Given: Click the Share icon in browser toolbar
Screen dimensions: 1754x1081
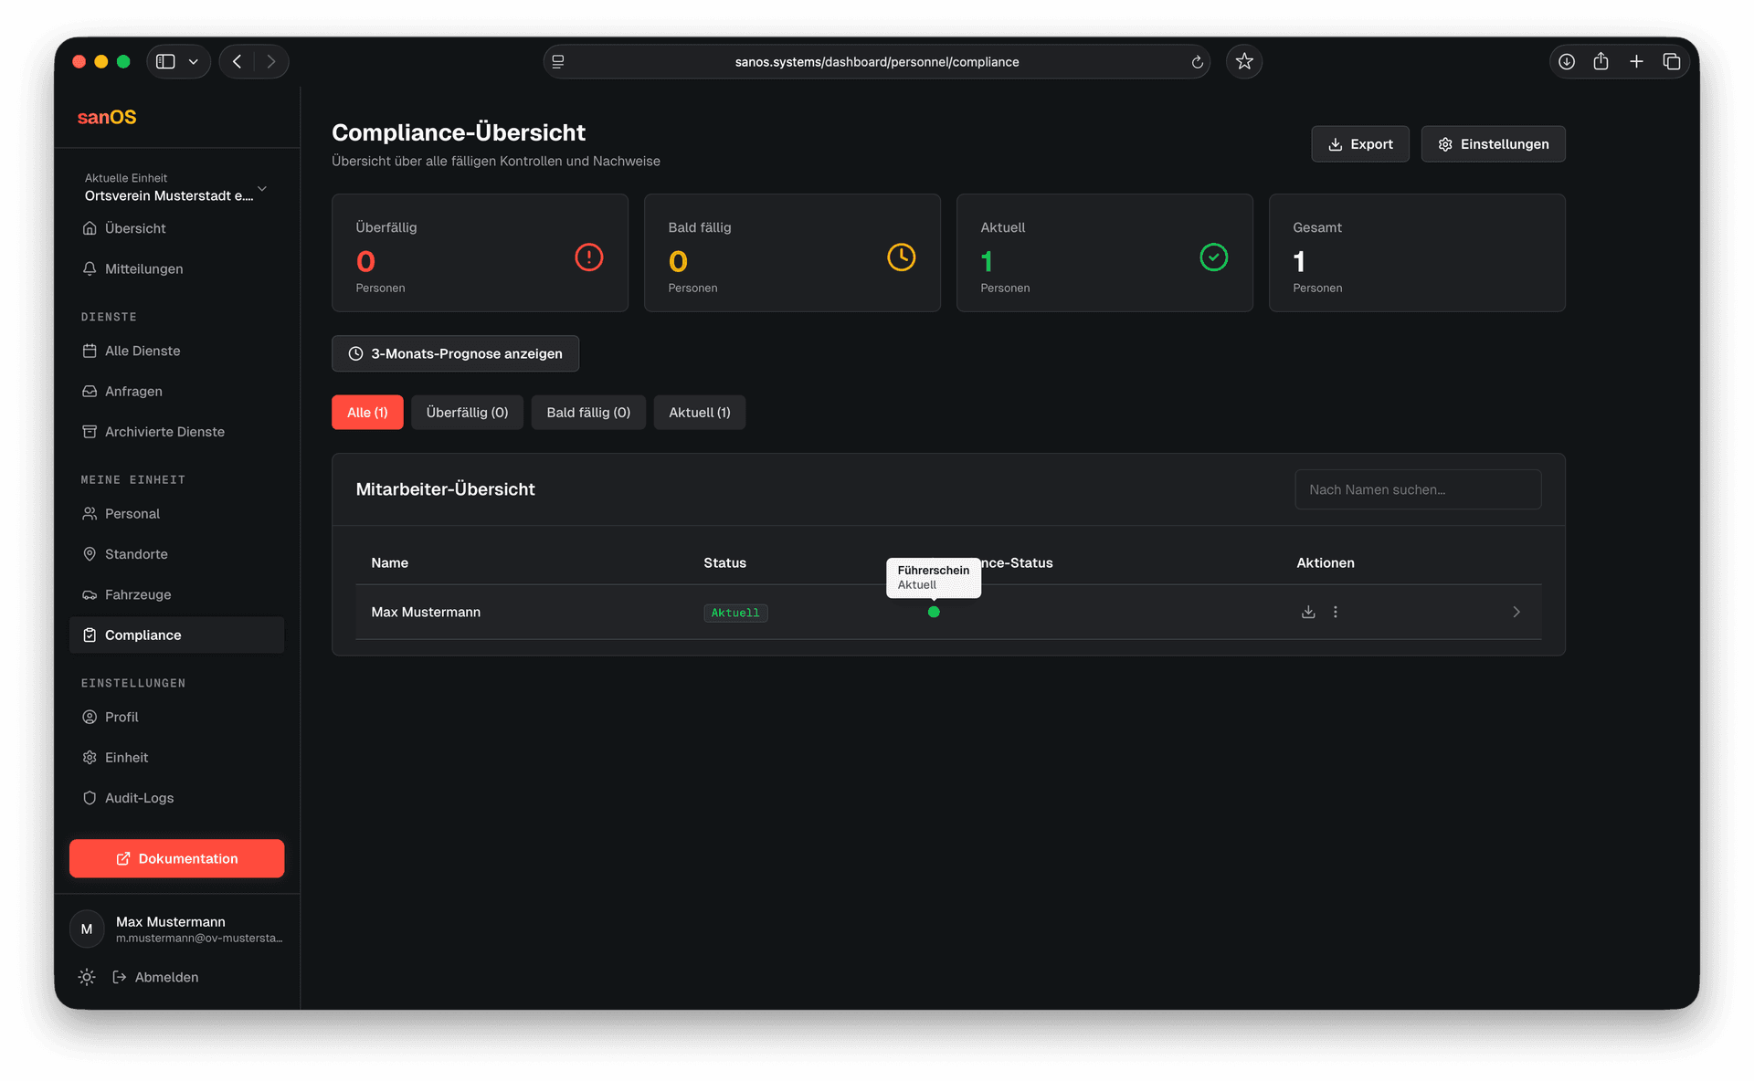Looking at the screenshot, I should pos(1601,61).
